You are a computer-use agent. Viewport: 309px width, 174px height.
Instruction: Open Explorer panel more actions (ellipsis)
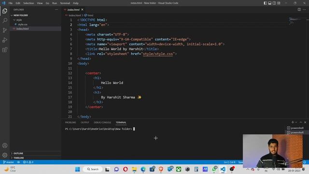(56, 10)
